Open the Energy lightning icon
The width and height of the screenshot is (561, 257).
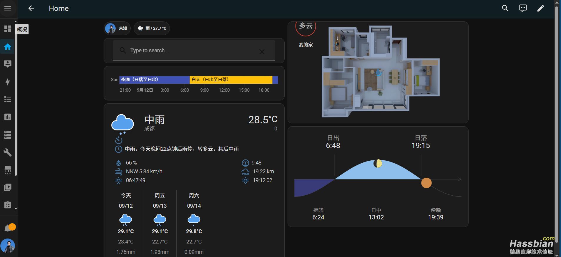(x=8, y=82)
